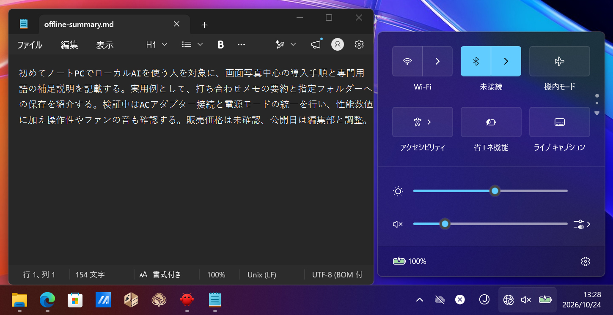
Task: Click the Unix (LF) line ending indicator
Action: [262, 275]
